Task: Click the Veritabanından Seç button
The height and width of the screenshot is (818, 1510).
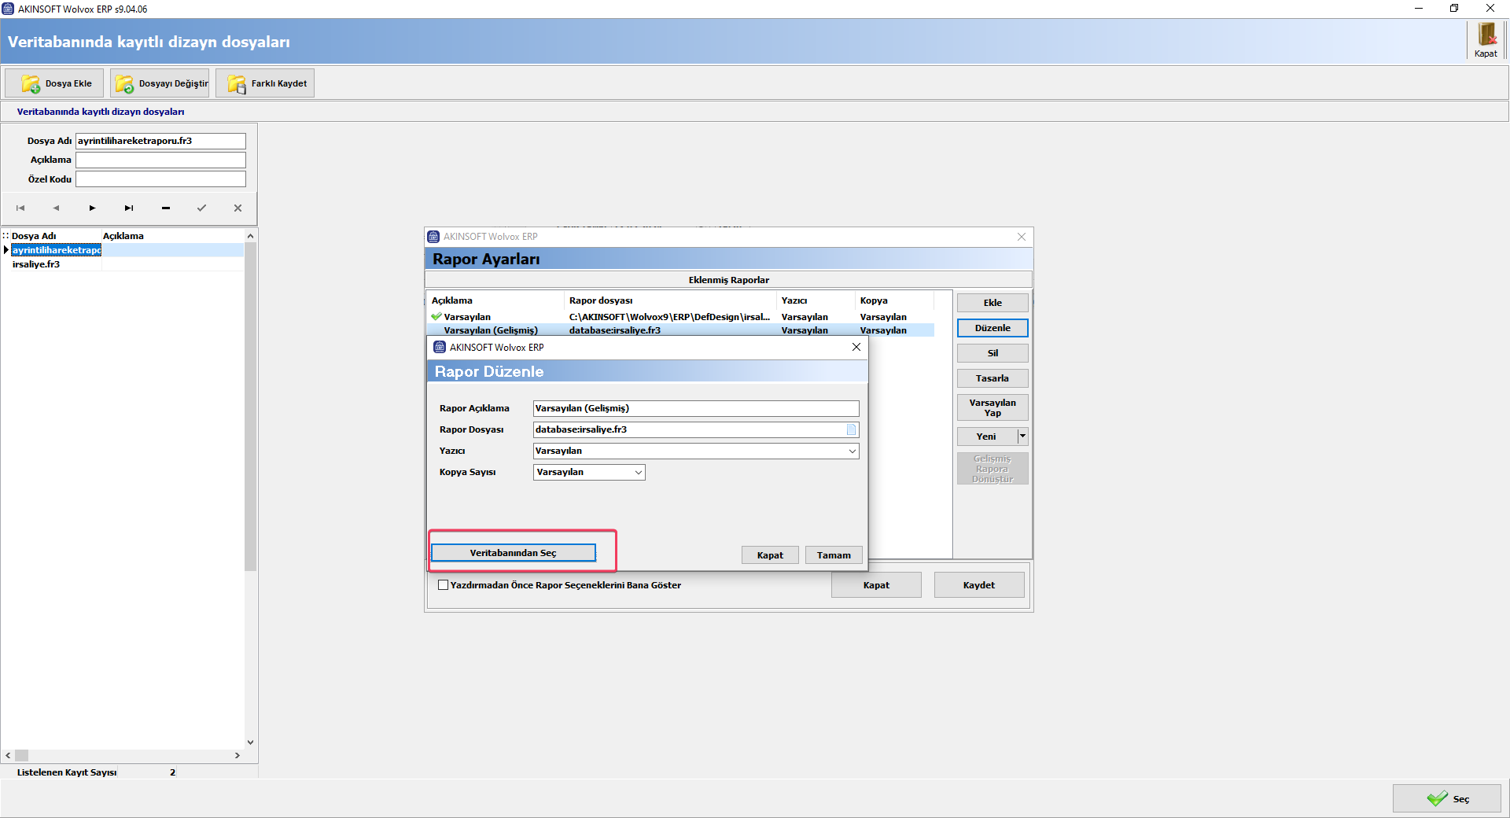Action: click(x=513, y=553)
